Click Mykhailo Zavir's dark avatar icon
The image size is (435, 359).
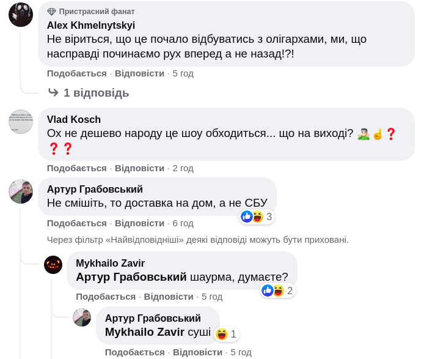53,265
